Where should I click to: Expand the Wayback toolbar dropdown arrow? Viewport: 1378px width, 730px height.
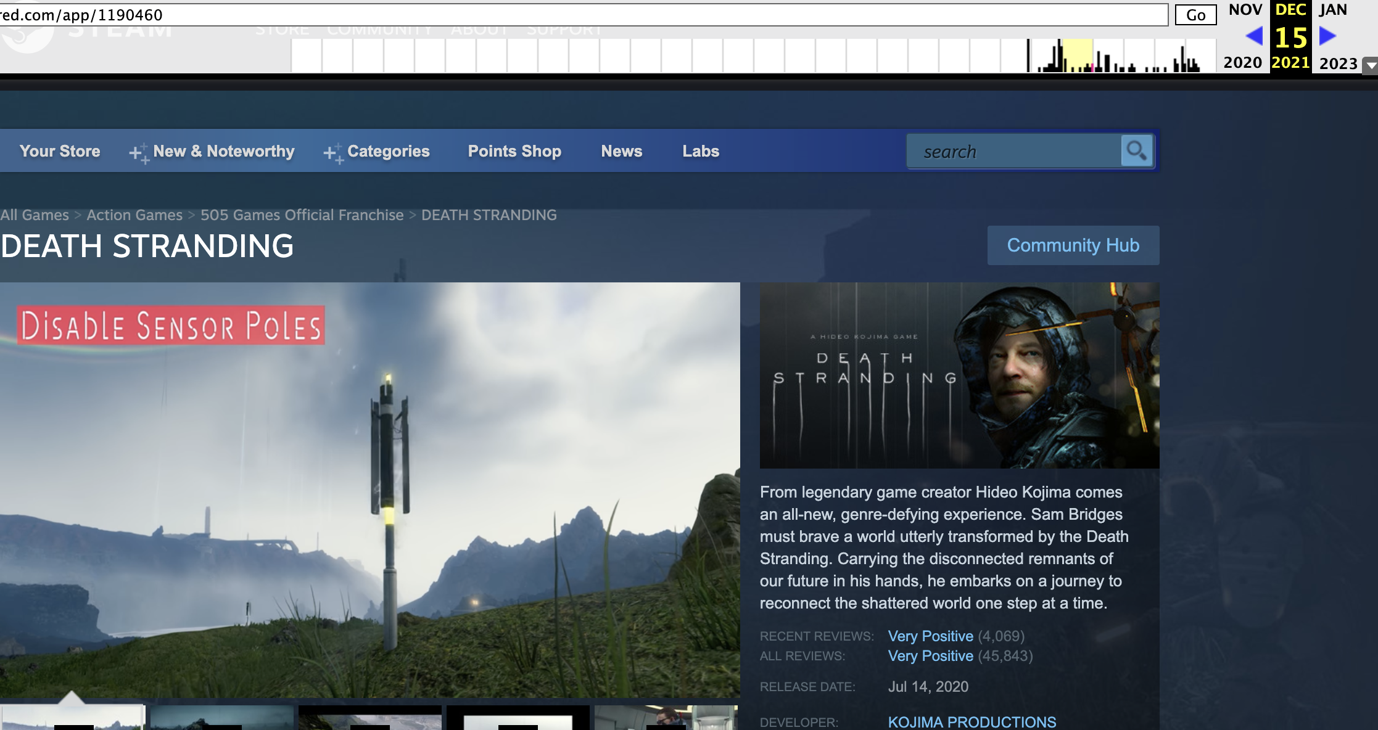click(1371, 65)
